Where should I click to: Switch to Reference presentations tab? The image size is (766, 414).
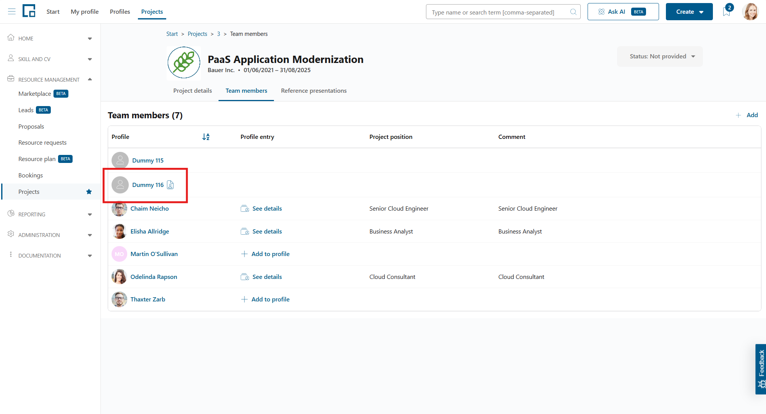coord(314,91)
